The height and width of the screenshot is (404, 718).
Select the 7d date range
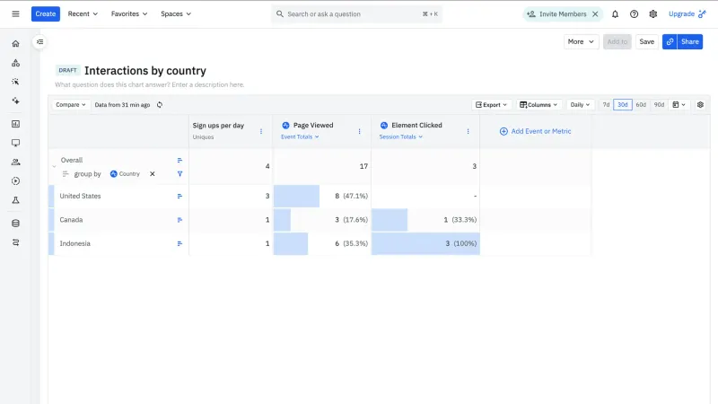[x=606, y=105]
